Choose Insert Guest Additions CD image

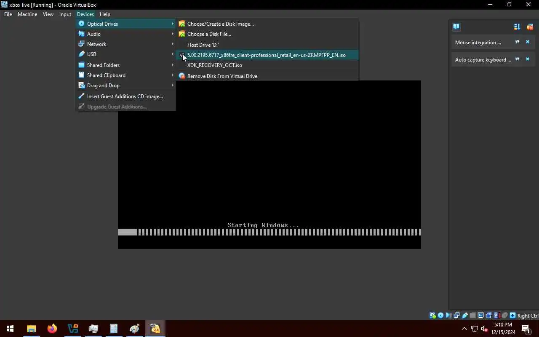[126, 96]
